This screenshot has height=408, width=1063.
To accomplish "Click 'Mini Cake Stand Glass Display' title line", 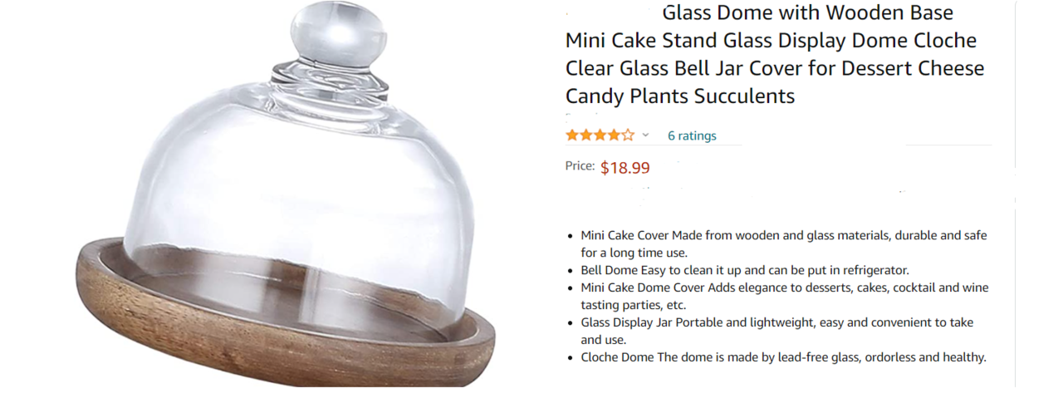I will click(x=771, y=41).
